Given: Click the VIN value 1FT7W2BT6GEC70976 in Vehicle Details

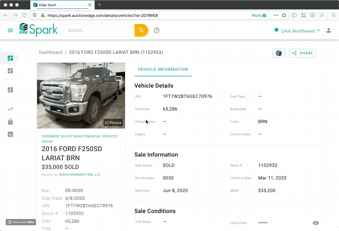Looking at the screenshot, I should tap(187, 96).
